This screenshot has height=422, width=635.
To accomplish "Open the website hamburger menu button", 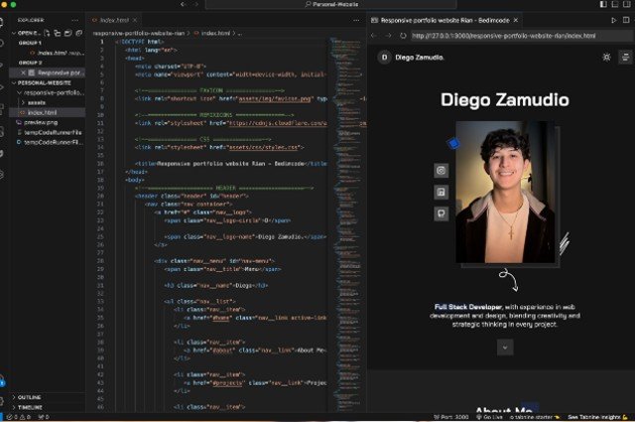I will [x=625, y=58].
